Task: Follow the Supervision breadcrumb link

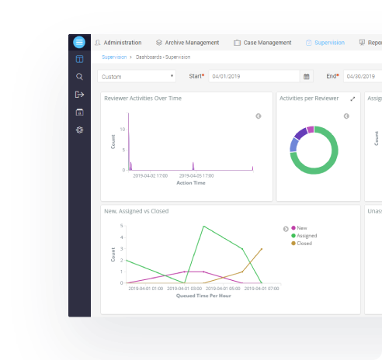Action: pos(114,57)
